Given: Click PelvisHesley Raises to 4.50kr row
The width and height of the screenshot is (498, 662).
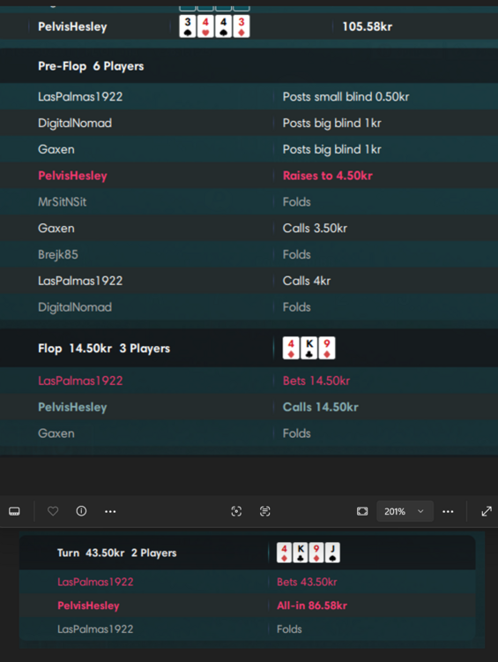Looking at the screenshot, I should click(249, 176).
